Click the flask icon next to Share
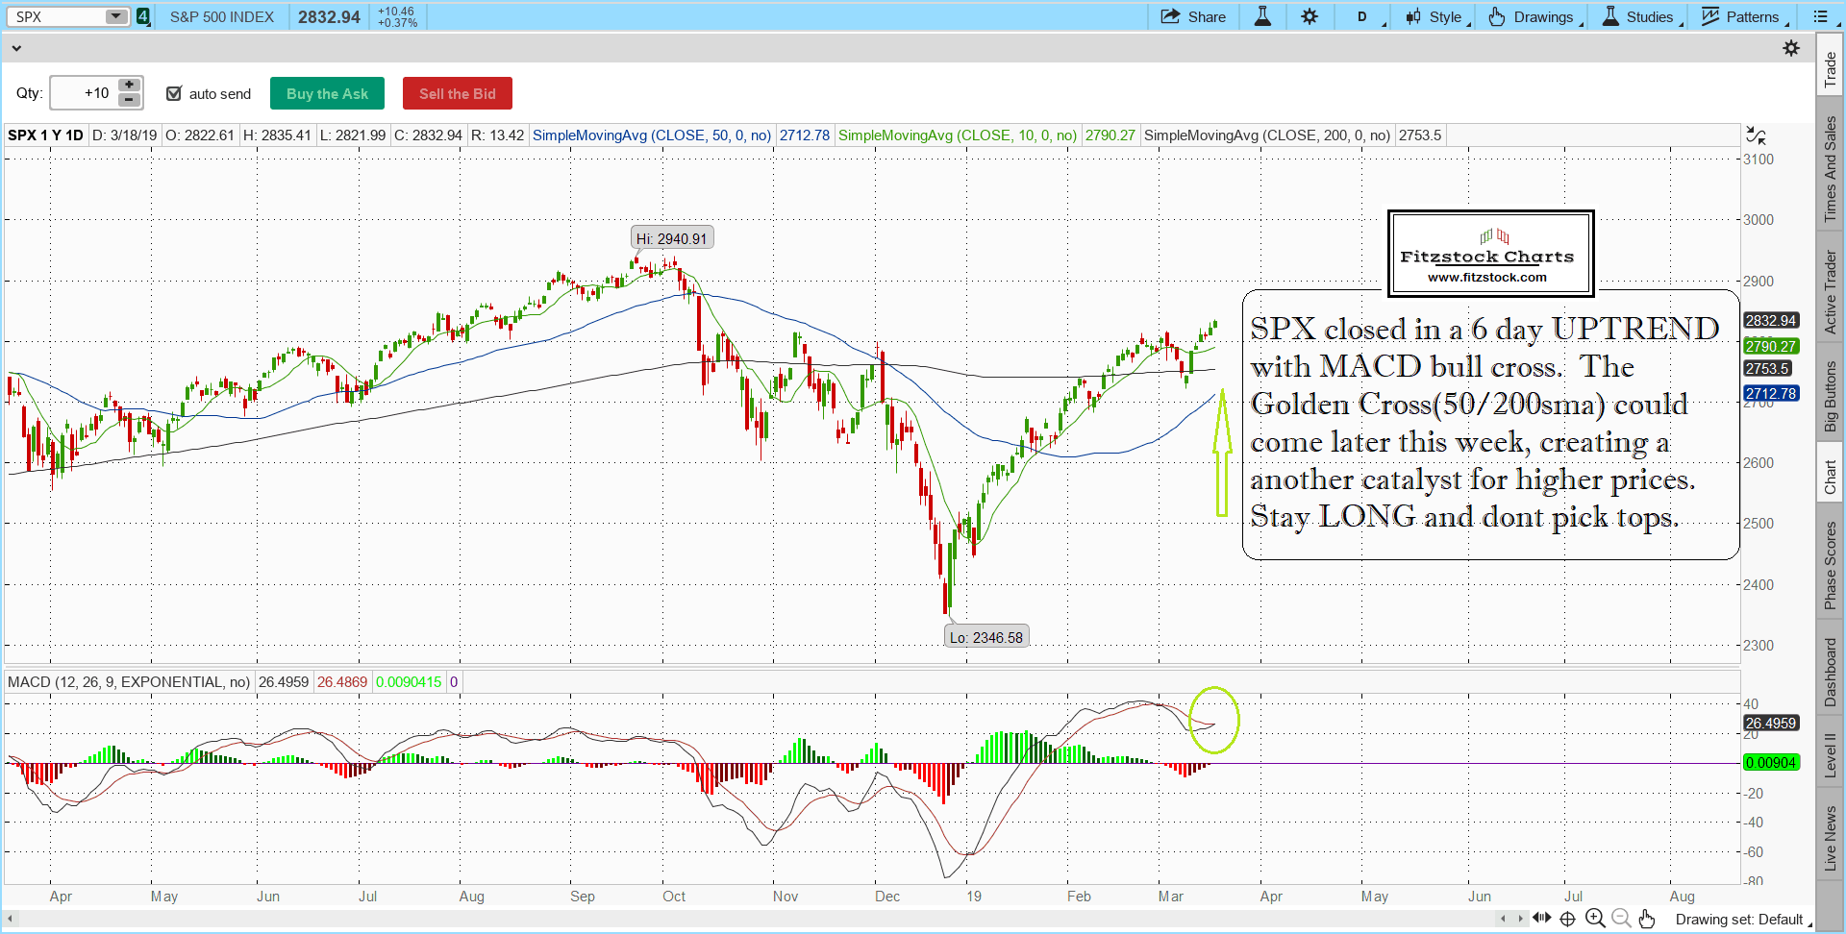Screen dimensions: 1846x934 (1262, 16)
